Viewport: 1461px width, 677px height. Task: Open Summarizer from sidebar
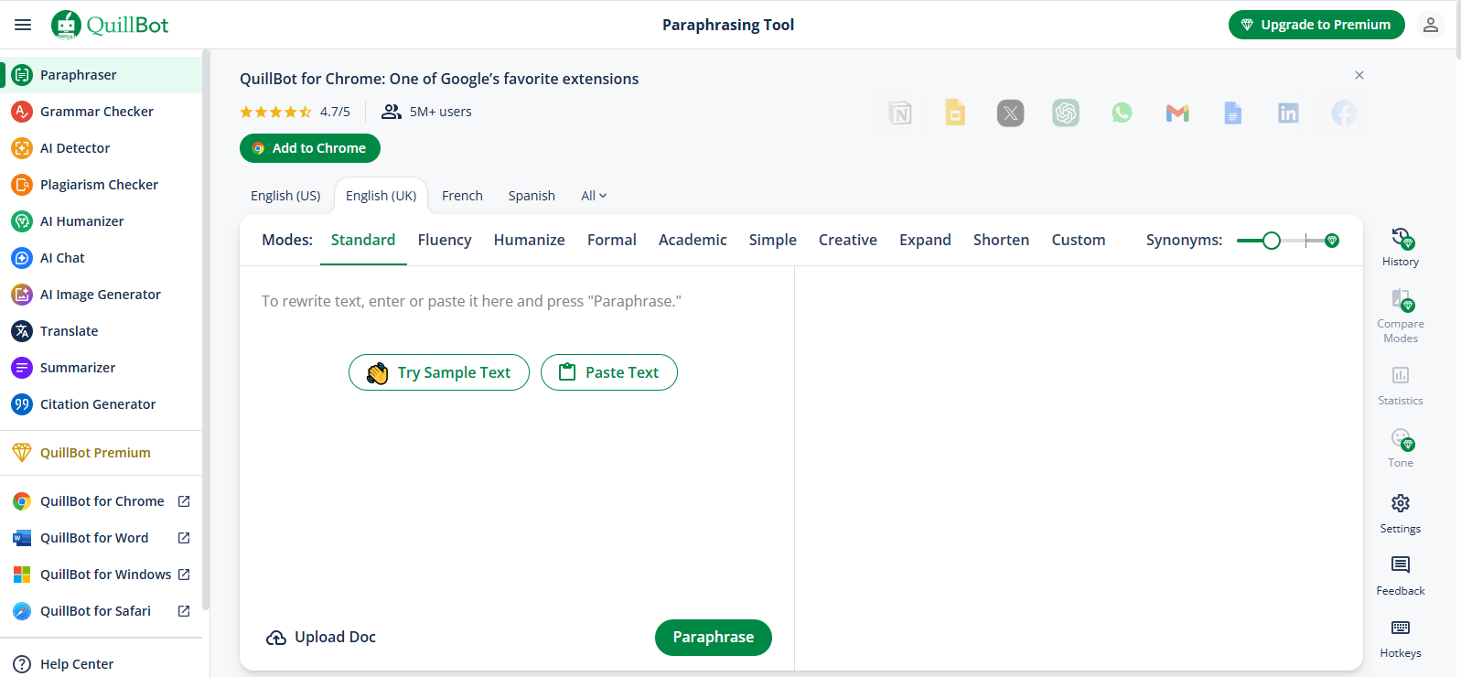[x=101, y=368]
